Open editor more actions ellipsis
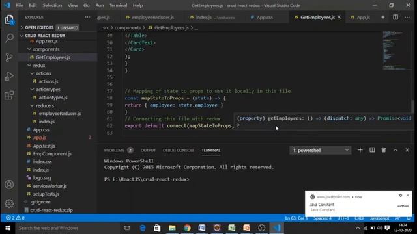Viewport: 417px width, 234px height. pos(407,18)
